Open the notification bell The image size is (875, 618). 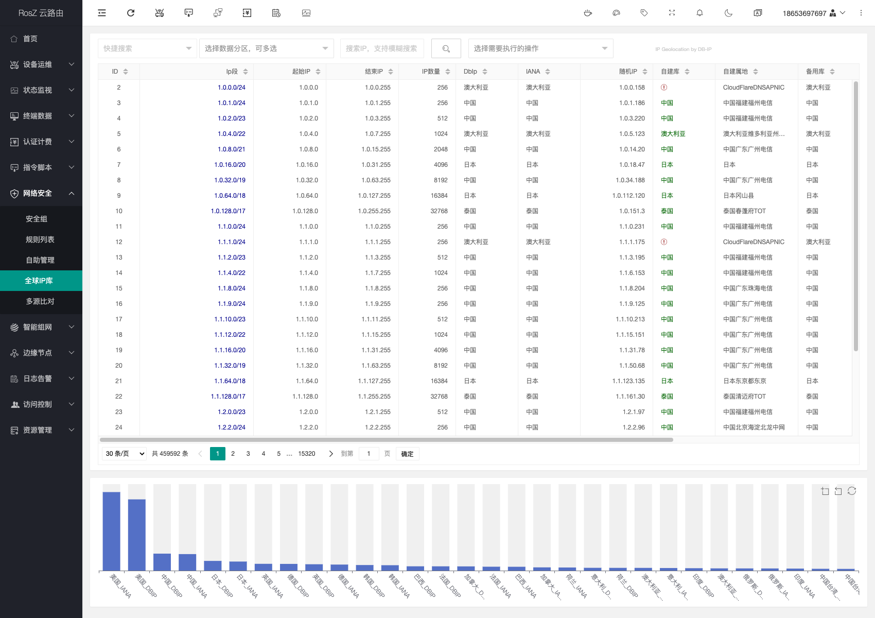tap(699, 13)
